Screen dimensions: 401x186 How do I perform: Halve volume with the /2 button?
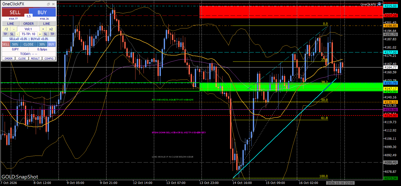pyautogui.click(x=6, y=29)
